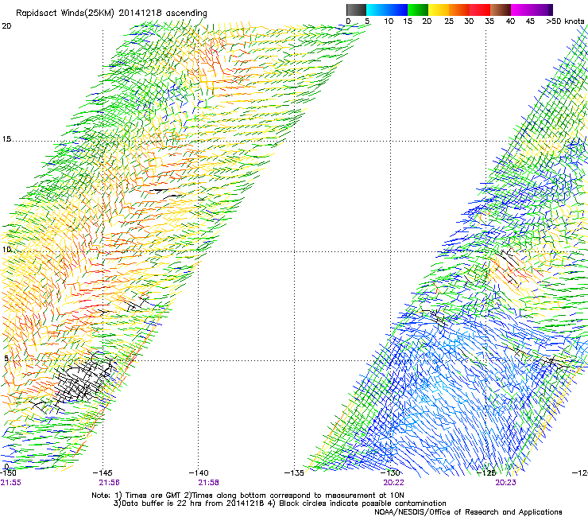Viewport: 588px width, 517px height.
Task: Click the longitude '-130' axis label
Action: coord(391,473)
